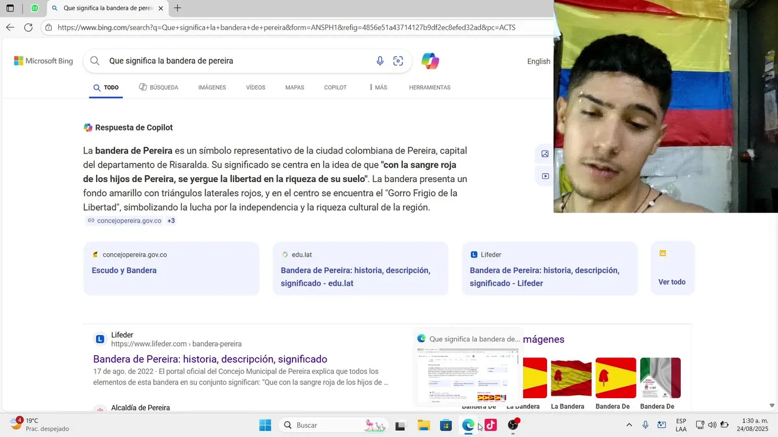The height and width of the screenshot is (437, 778).
Task: Open the Lifeder source card
Action: [x=549, y=268]
